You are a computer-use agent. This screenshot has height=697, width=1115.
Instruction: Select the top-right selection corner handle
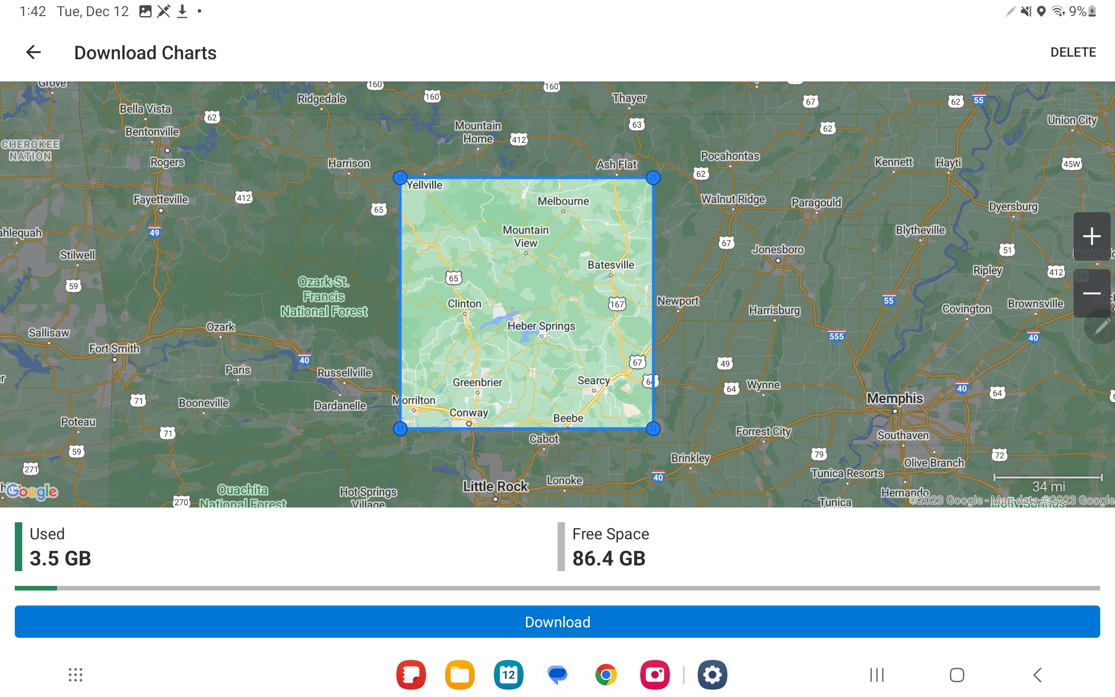click(653, 177)
